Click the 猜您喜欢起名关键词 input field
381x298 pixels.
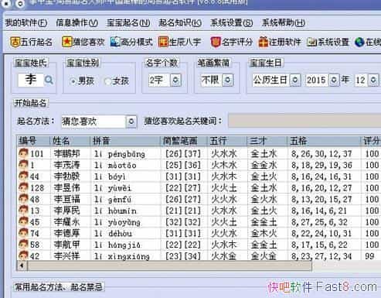click(304, 121)
